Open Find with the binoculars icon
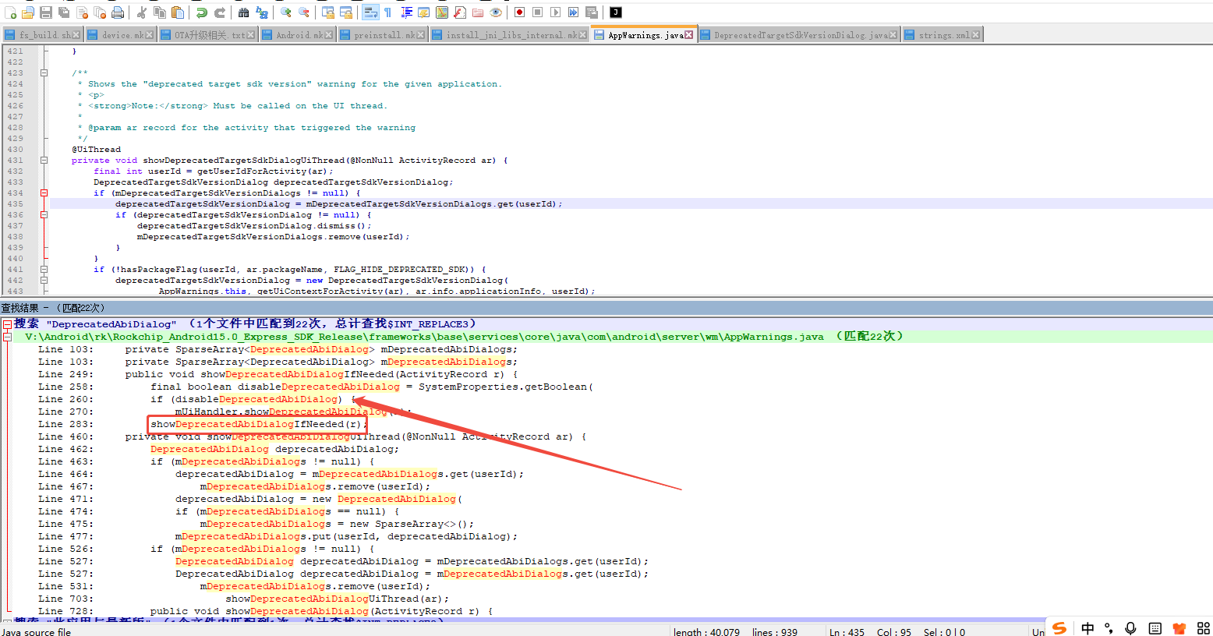1213x636 pixels. [243, 12]
